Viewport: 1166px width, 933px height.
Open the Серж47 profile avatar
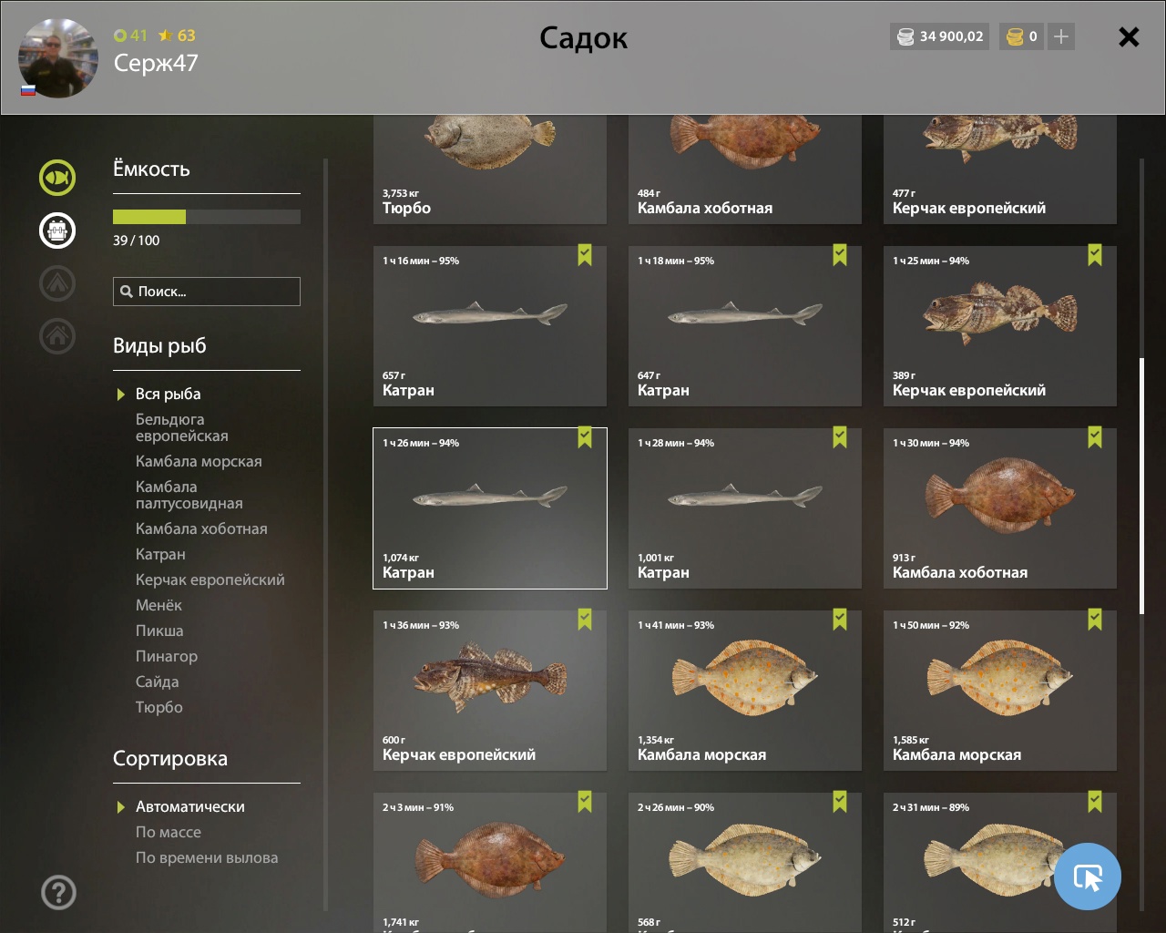[58, 58]
